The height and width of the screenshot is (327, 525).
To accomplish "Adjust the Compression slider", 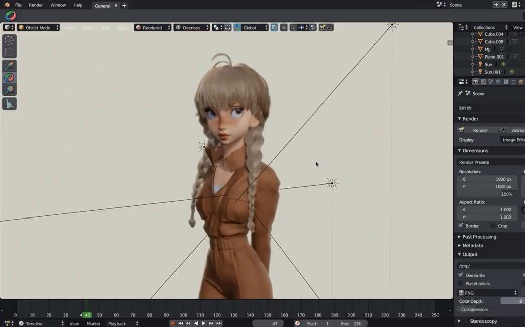I will (x=491, y=309).
